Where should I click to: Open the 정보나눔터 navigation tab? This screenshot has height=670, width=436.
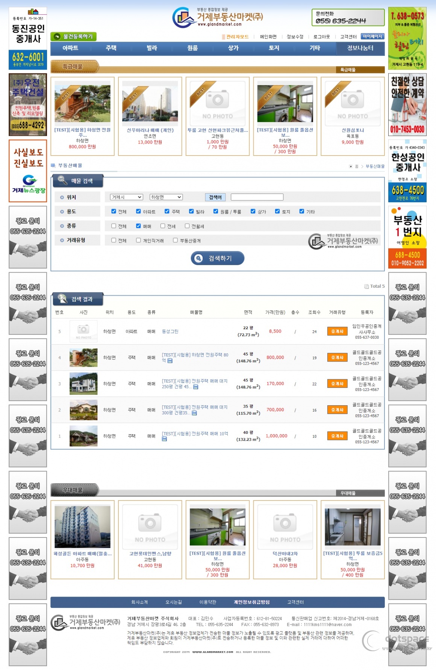click(x=360, y=48)
